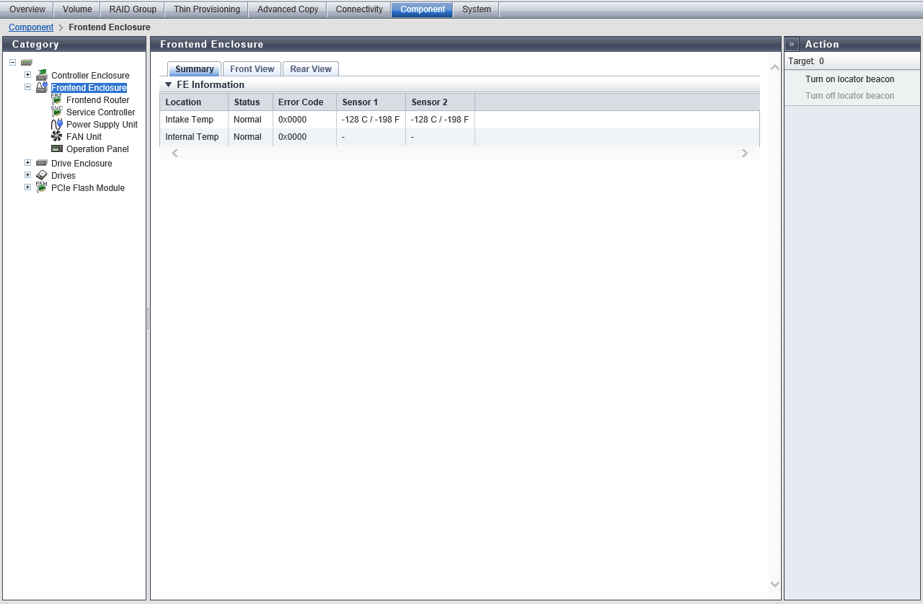Switch to the Front View tab
The image size is (923, 604).
(x=252, y=69)
